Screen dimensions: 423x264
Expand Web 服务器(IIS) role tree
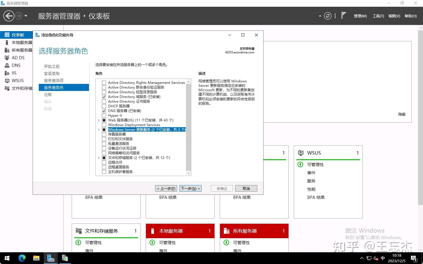click(x=99, y=120)
